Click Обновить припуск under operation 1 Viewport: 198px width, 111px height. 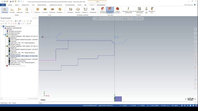tap(15, 44)
